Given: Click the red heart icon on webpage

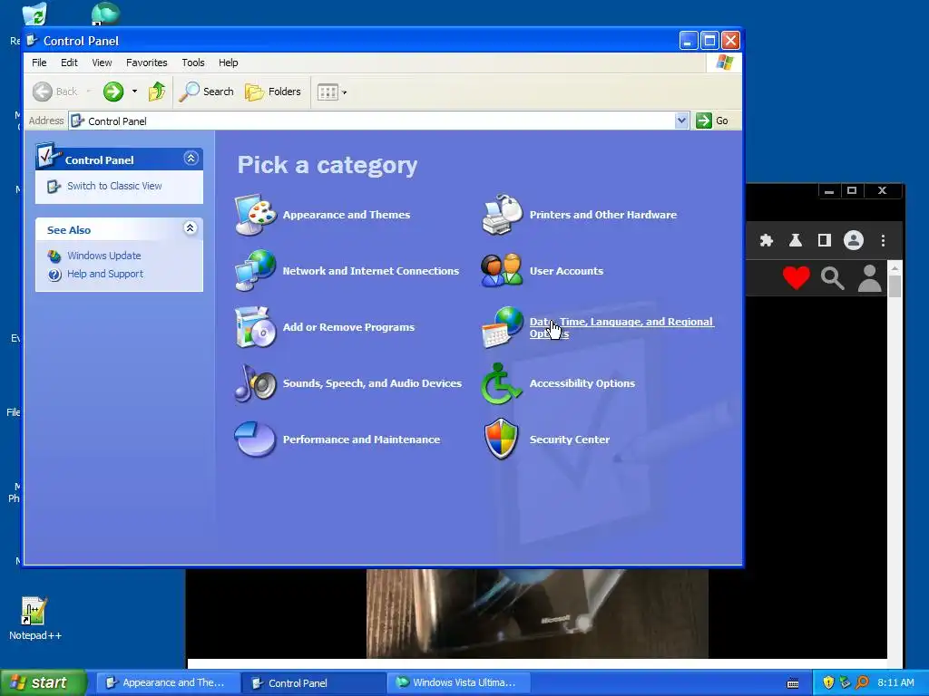Looking at the screenshot, I should tap(796, 277).
